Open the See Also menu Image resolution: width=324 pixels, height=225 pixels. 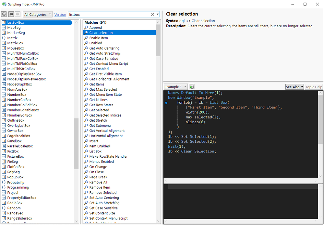pyautogui.click(x=294, y=87)
